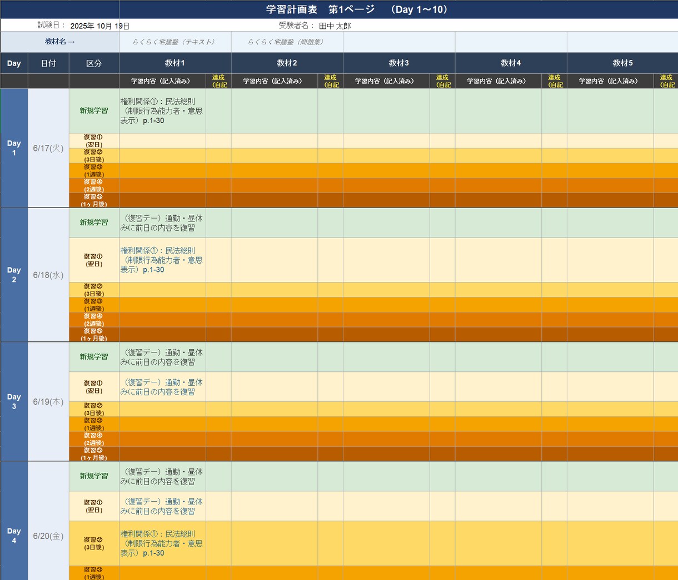Click 学習内容（記入済み） subheader under 教材3
Image resolution: width=678 pixels, height=580 pixels.
[386, 81]
